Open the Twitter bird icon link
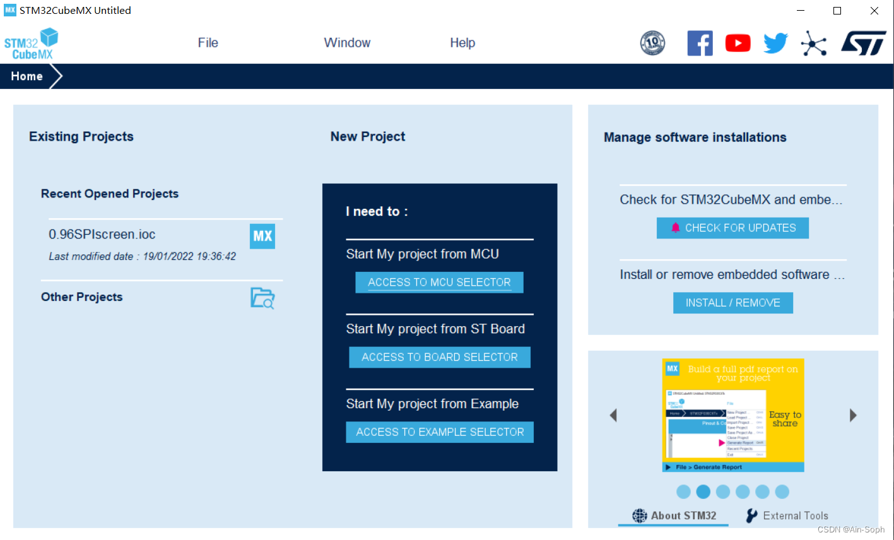The image size is (894, 540). tap(775, 43)
